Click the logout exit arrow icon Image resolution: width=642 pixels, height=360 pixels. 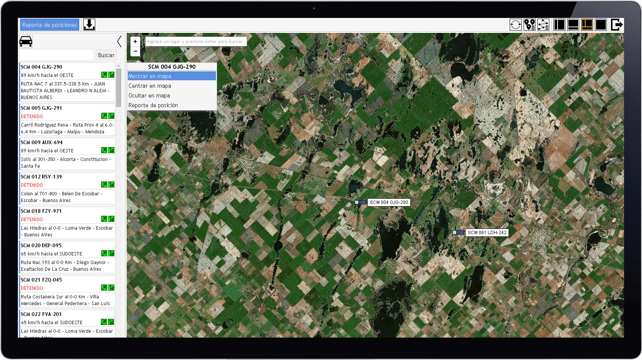pyautogui.click(x=617, y=25)
